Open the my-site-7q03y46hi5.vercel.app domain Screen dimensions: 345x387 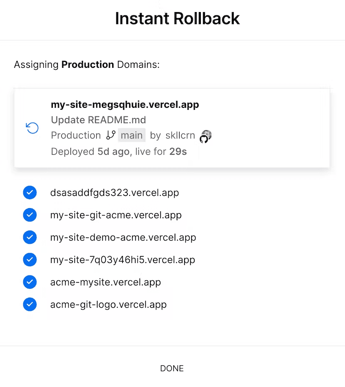(122, 260)
